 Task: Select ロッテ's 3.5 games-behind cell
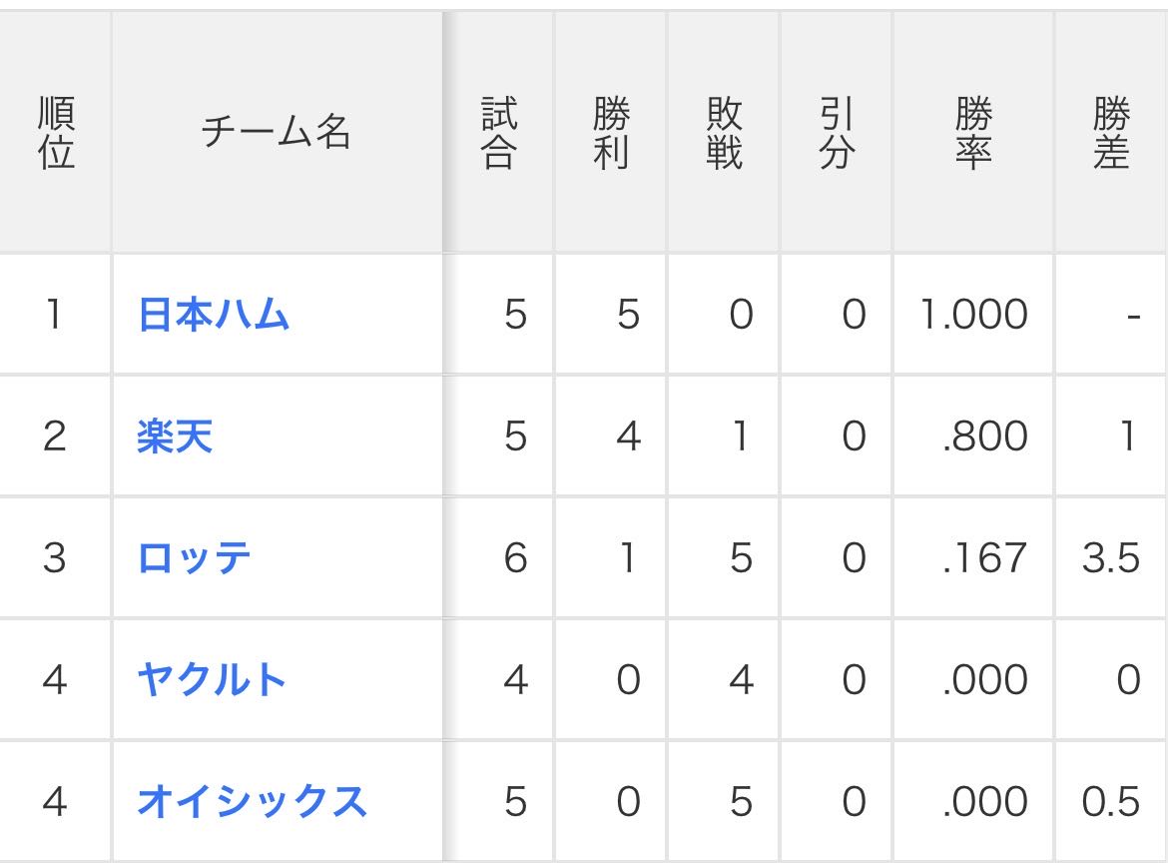click(1110, 558)
